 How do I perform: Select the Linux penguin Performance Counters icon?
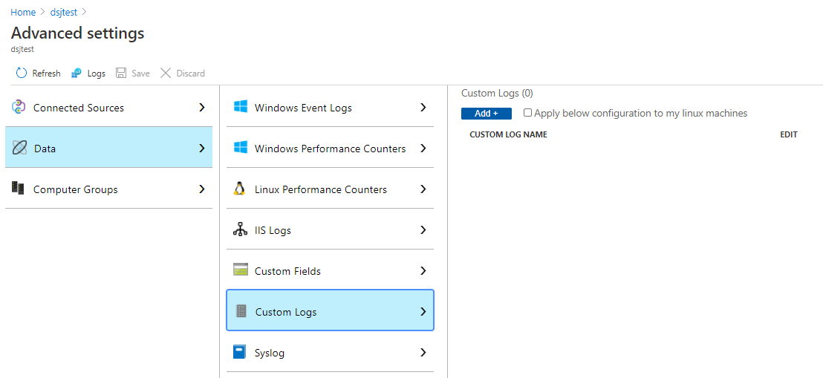[239, 189]
